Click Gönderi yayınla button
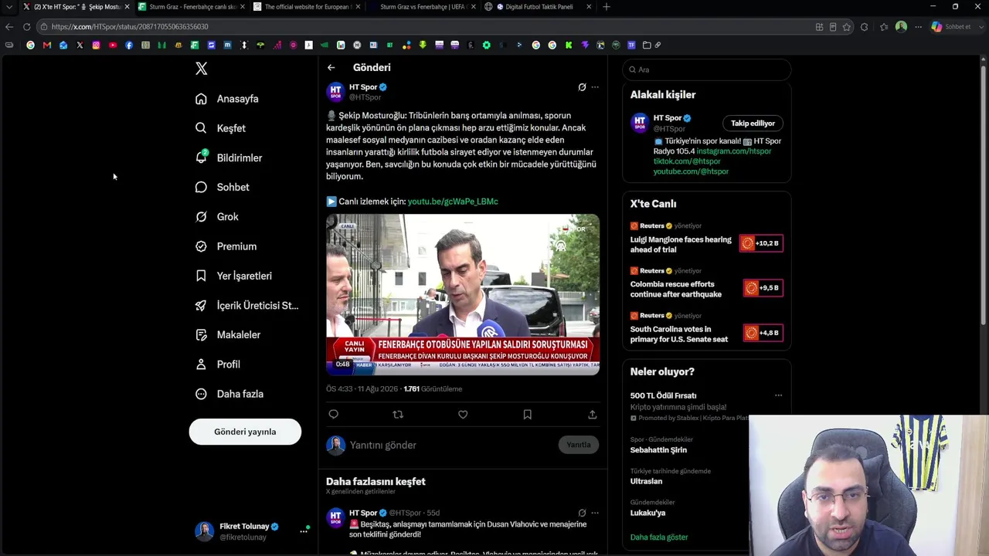 pyautogui.click(x=245, y=432)
